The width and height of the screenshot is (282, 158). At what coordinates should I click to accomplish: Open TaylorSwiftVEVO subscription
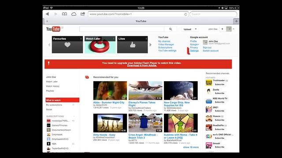tap(60, 148)
